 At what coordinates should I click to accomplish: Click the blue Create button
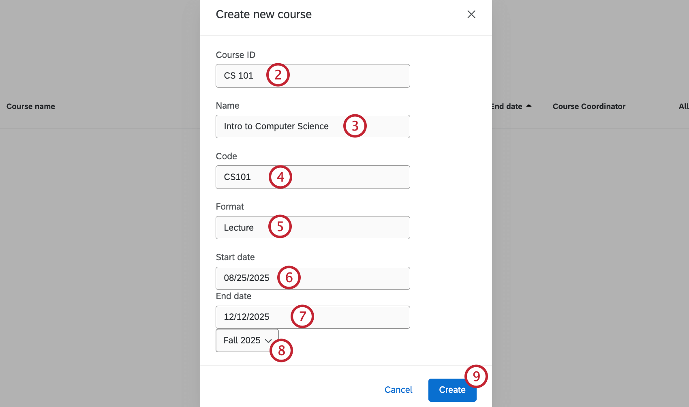tap(452, 390)
